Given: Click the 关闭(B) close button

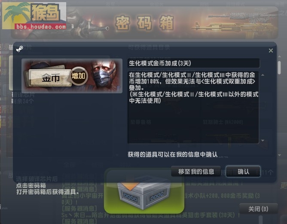Looking at the screenshot, I should click(x=259, y=209).
